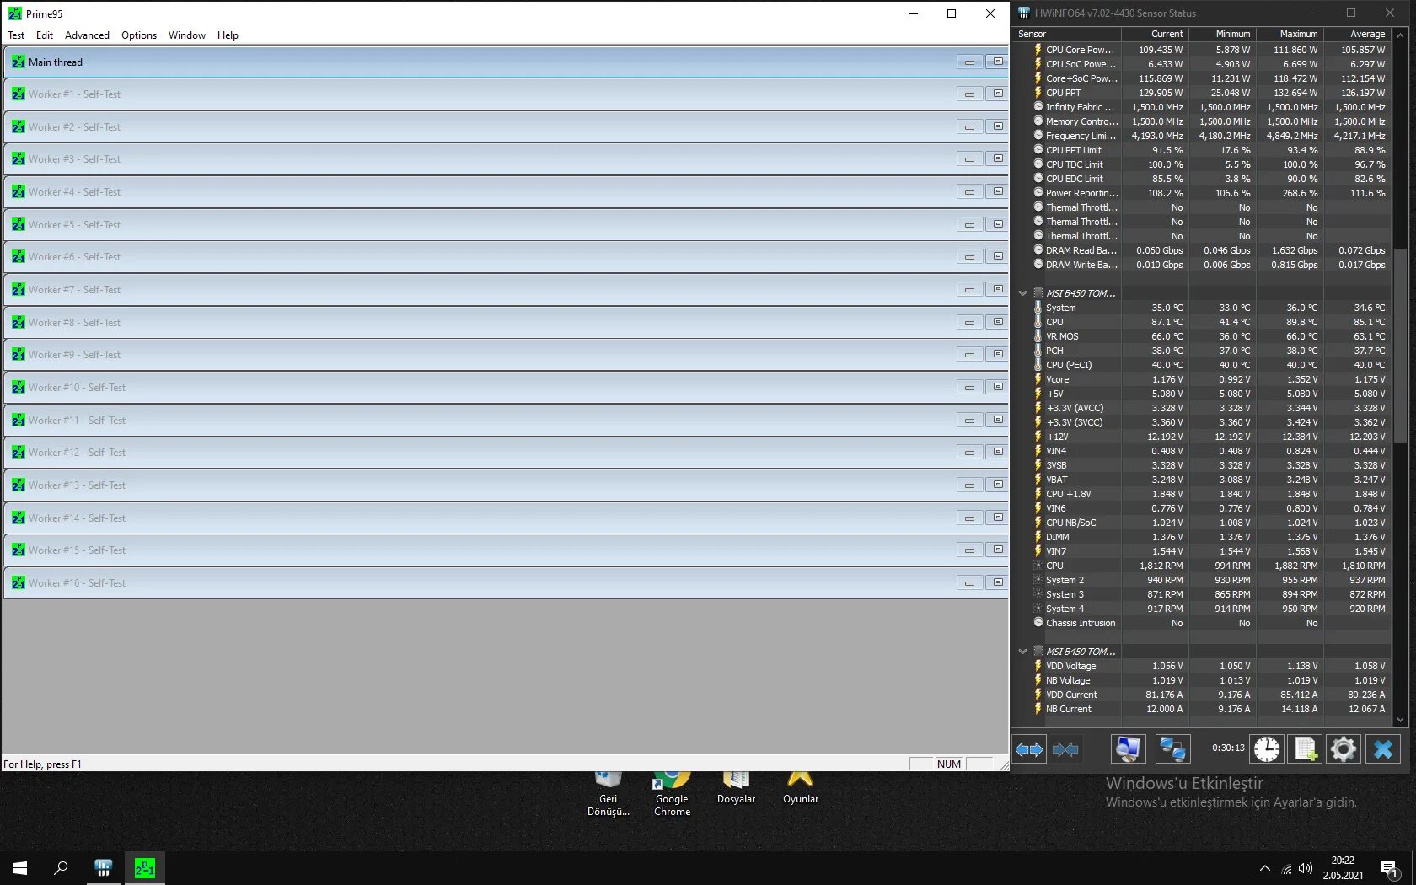1416x885 pixels.
Task: Open the Oyunlar desktop folder
Action: click(800, 789)
